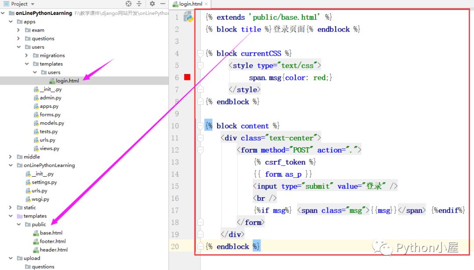Viewport: 474px width, 270px height.
Task: Click the upload folder icon
Action: click(20, 258)
